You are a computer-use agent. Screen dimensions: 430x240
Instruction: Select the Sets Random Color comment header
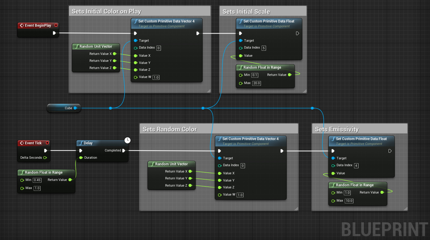point(170,129)
